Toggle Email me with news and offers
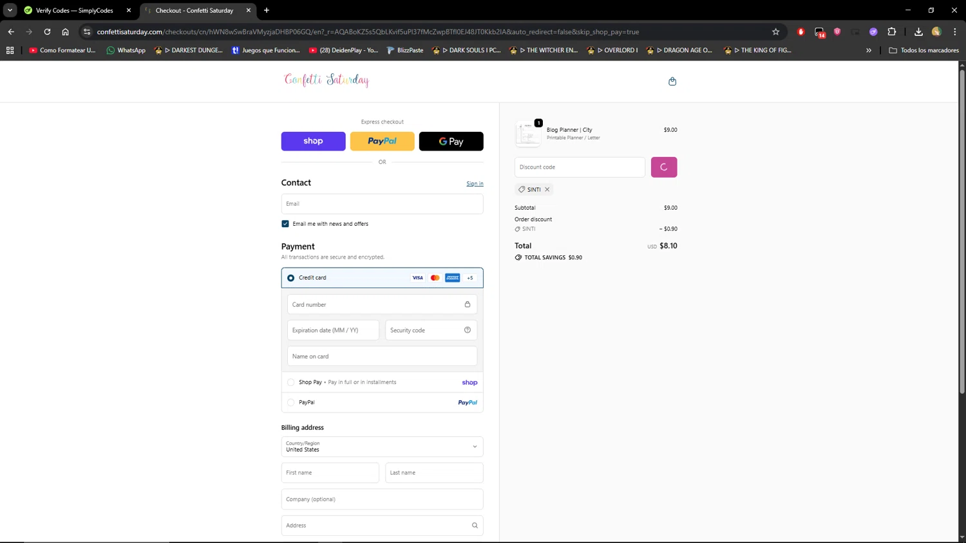The width and height of the screenshot is (966, 543). (285, 224)
